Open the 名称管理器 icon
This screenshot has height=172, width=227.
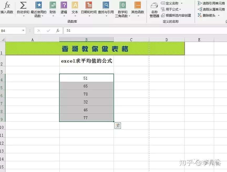[154, 6]
